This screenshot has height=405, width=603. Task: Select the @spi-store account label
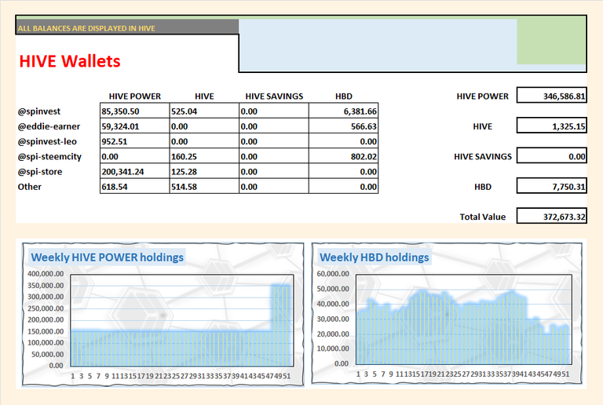(x=39, y=171)
